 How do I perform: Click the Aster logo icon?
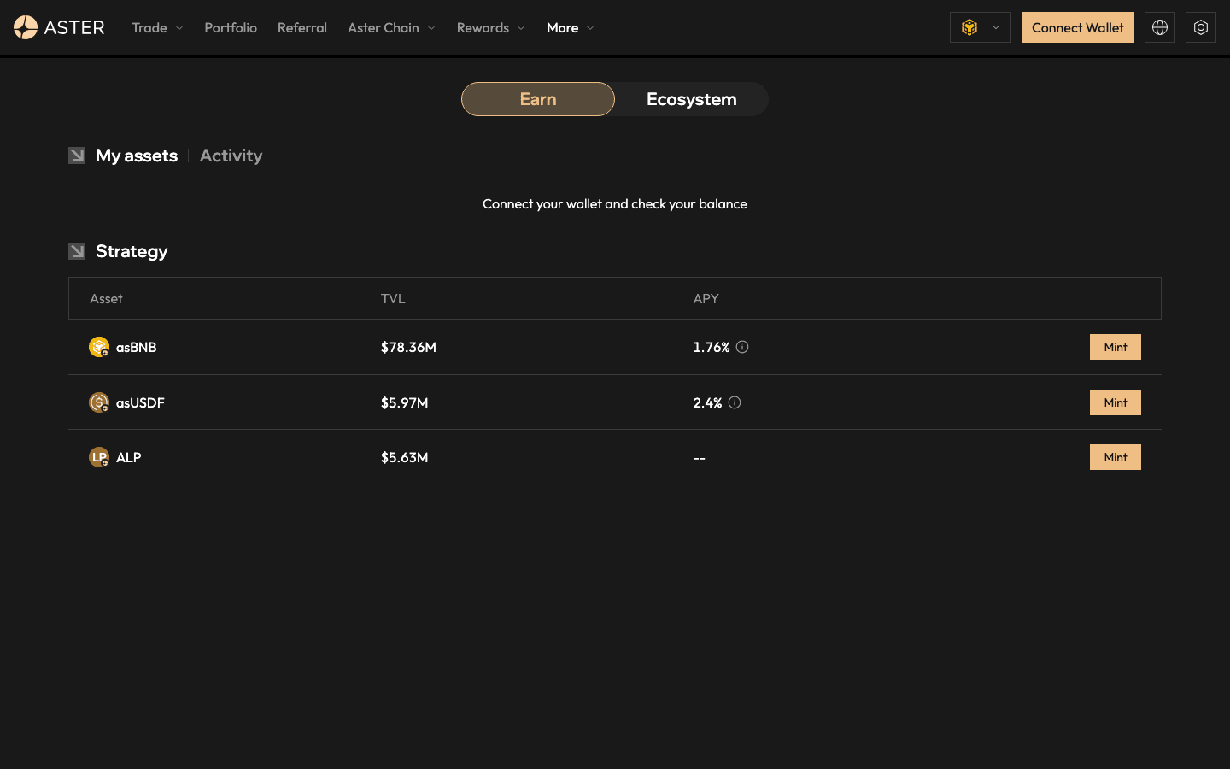click(x=26, y=27)
